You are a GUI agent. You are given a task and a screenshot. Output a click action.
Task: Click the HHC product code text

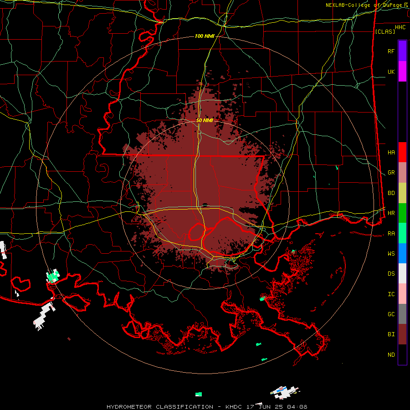coord(400,27)
